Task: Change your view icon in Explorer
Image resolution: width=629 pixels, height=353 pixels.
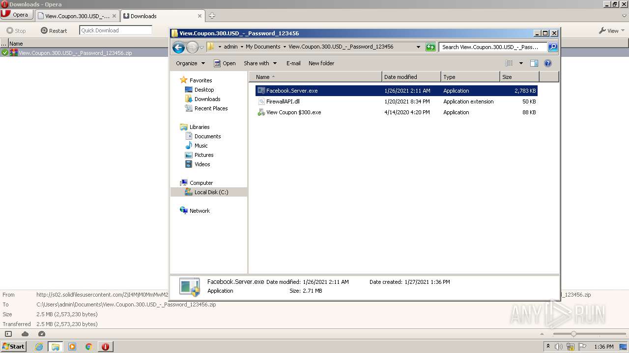Action: click(509, 63)
